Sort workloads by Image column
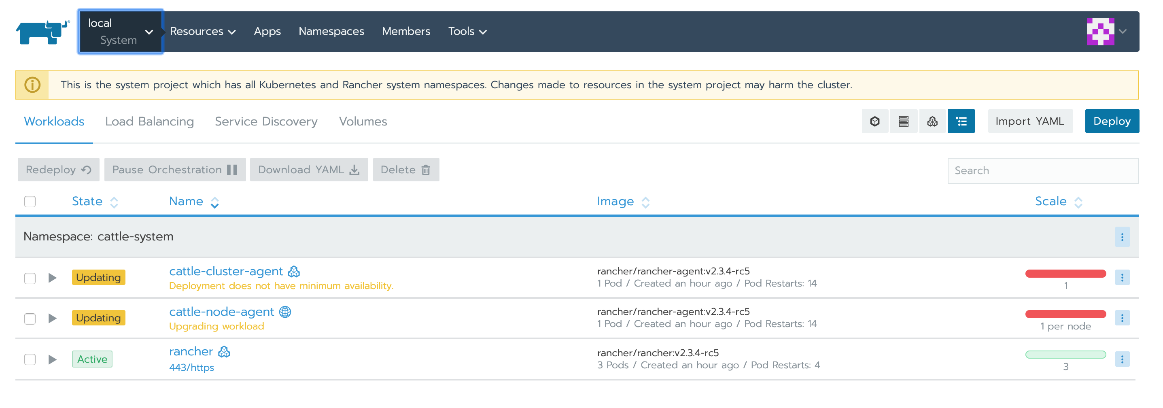Screen dimensions: 1163x408 [x=623, y=202]
